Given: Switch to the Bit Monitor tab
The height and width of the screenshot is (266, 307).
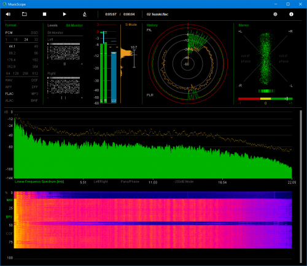Looking at the screenshot, I should 74,25.
